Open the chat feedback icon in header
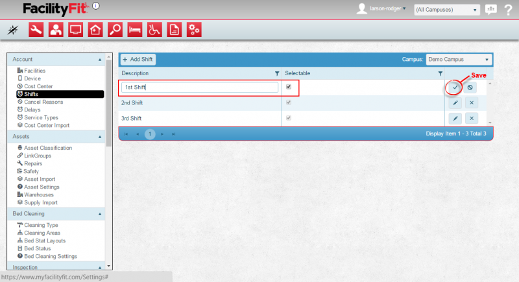Screen dimensions: 519x282 click(491, 9)
